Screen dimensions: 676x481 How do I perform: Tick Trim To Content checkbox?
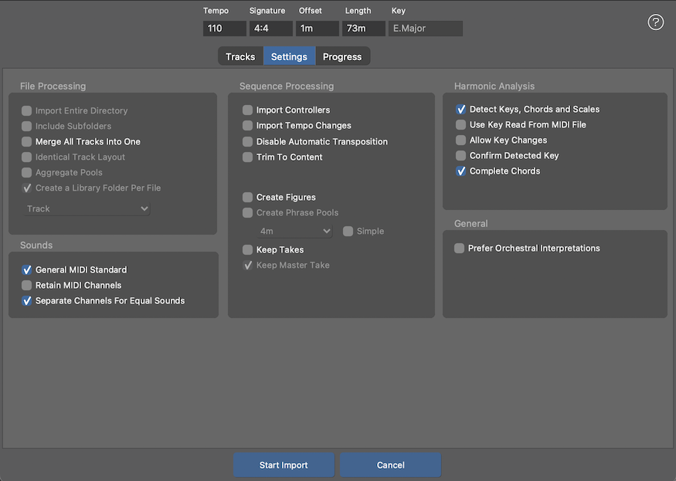[248, 158]
